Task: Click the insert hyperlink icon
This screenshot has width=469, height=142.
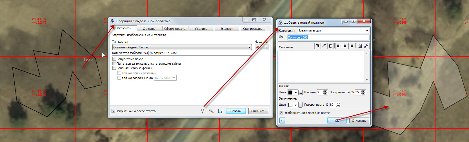Action: (x=366, y=46)
